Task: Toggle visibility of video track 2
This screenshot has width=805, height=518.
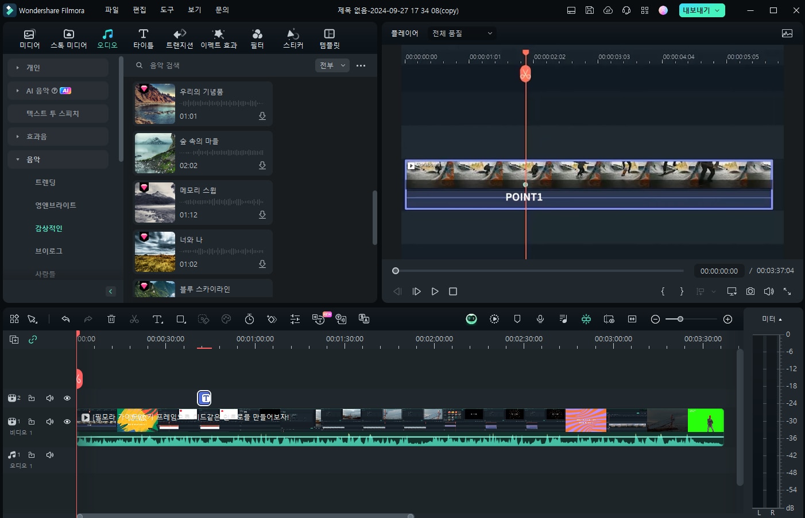Action: tap(67, 398)
